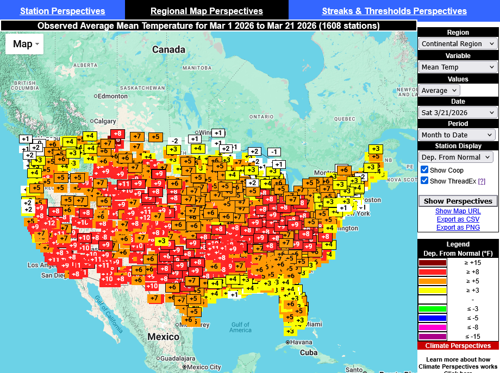Screen dimensions: 500x373
Task: Uncheck the Show Coop checkbox
Action: tap(424, 170)
